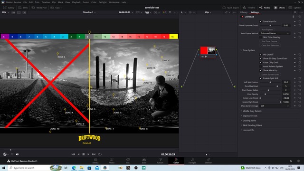The image size is (304, 171).
Task: Reset the ZoneLAB effect
Action: pos(300,17)
